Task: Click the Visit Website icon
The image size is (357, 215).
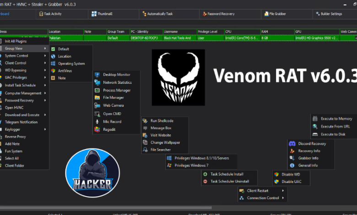Action: 145,135
